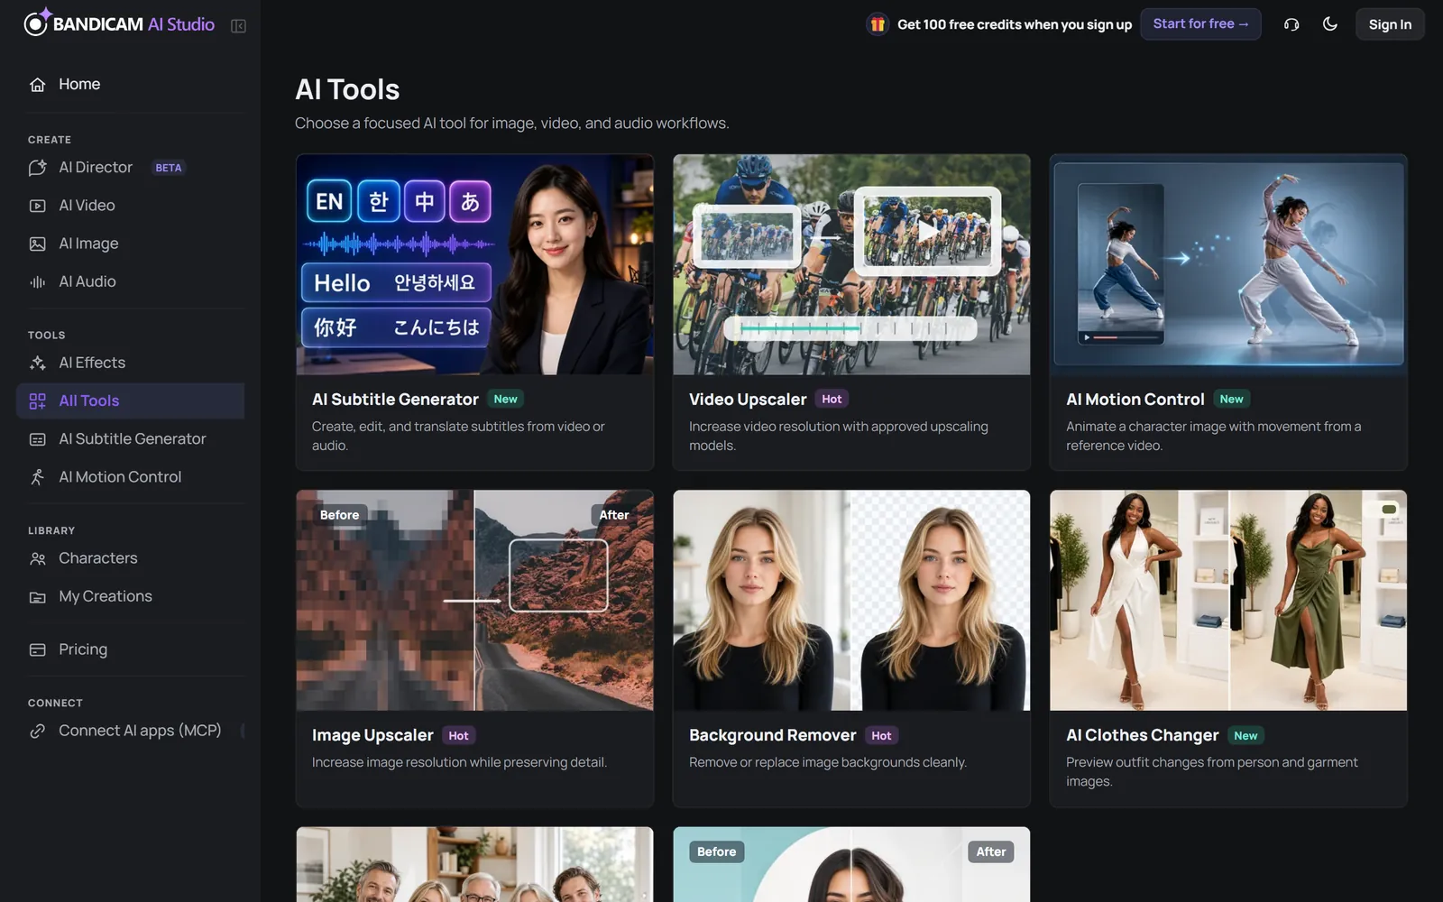This screenshot has height=902, width=1443.
Task: Open AI Subtitle Generator sidebar item
Action: coord(131,438)
